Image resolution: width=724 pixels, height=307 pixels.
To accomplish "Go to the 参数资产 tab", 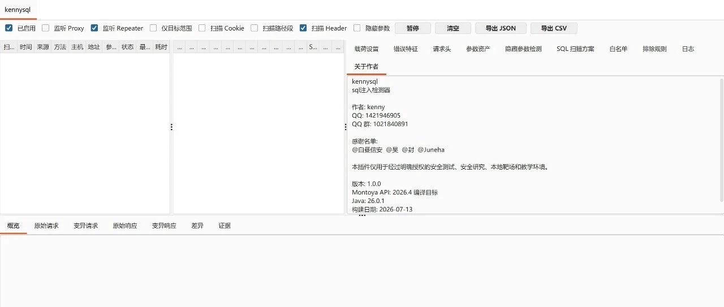I will pos(478,49).
